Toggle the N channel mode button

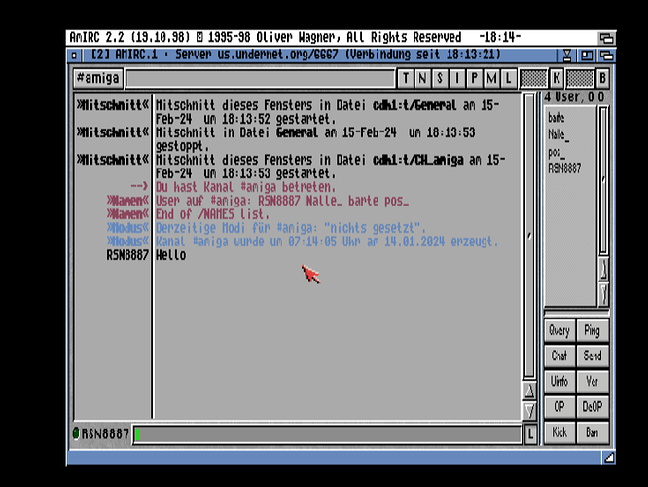coord(423,78)
